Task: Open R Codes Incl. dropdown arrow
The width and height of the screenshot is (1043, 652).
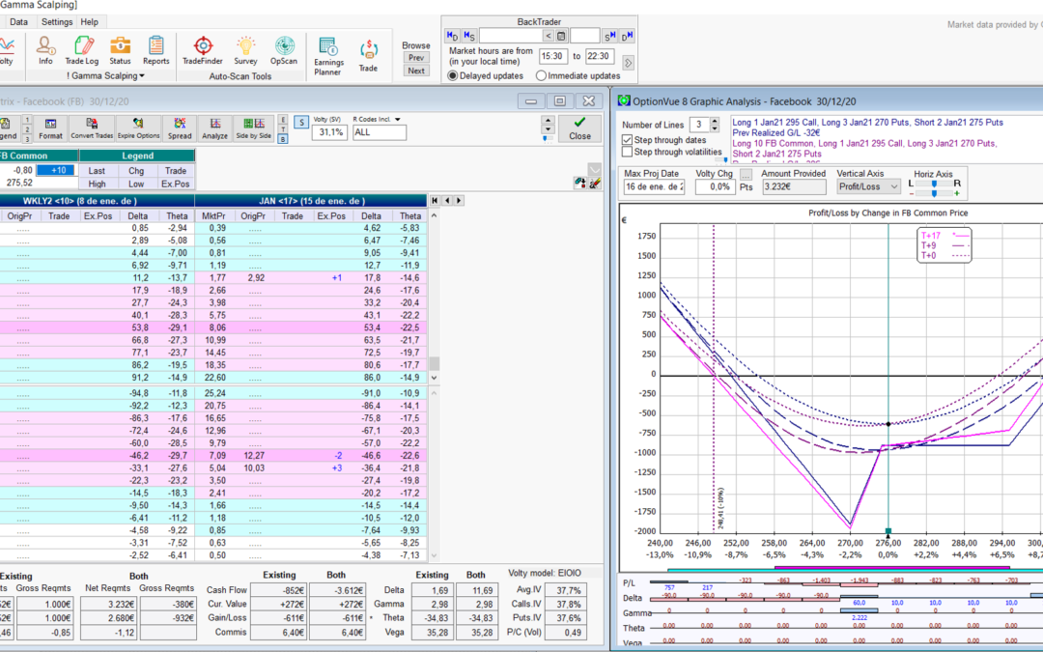Action: [398, 120]
